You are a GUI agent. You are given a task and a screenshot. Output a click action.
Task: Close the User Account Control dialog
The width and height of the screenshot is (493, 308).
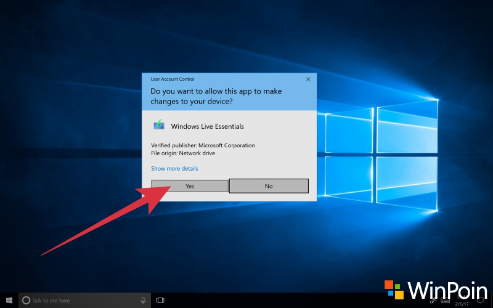pos(308,79)
